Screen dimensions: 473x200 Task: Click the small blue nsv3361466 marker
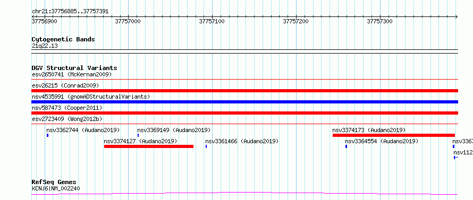point(206,146)
